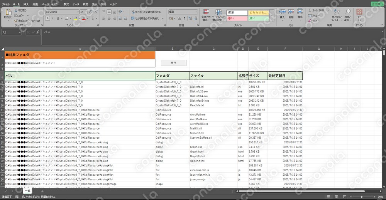Click the Decrease Indent icon
The height and width of the screenshot is (200, 386).
click(120, 18)
